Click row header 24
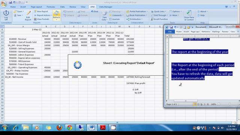 [x=2, y=77]
